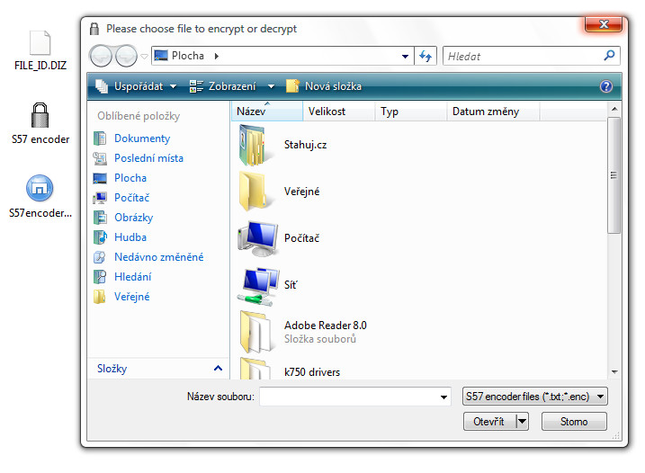Go to Plocha in the favorites pane
645x473 pixels.
click(x=130, y=178)
